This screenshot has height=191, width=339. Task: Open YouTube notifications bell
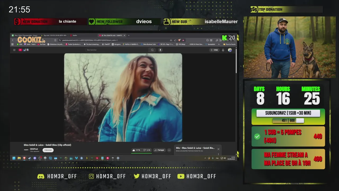point(223,50)
